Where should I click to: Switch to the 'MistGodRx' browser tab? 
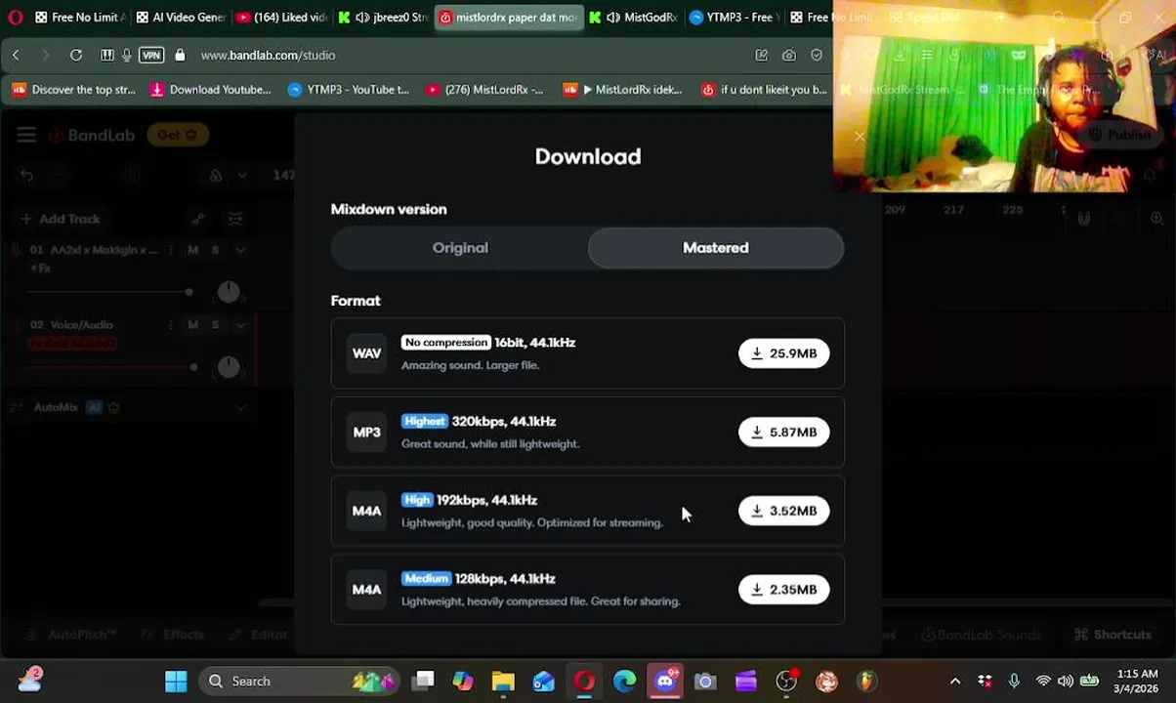coord(635,17)
